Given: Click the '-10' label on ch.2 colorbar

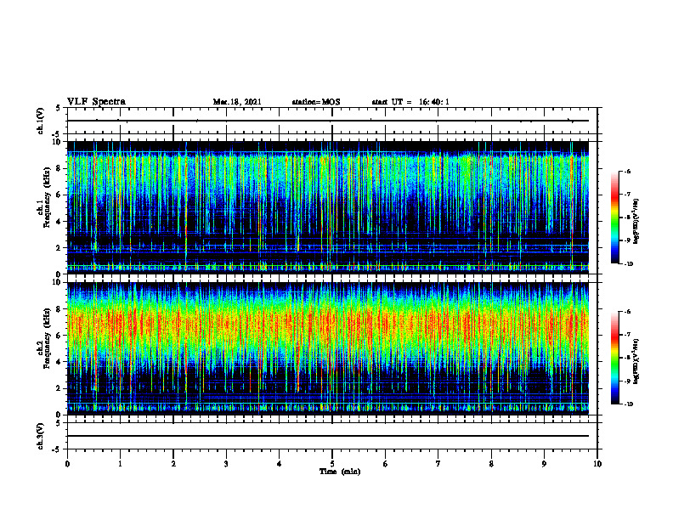Looking at the screenshot, I should [629, 404].
